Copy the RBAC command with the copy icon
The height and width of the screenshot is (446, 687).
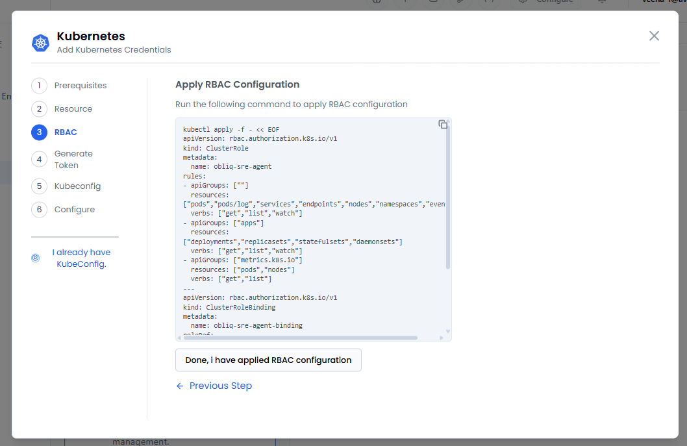pyautogui.click(x=442, y=125)
